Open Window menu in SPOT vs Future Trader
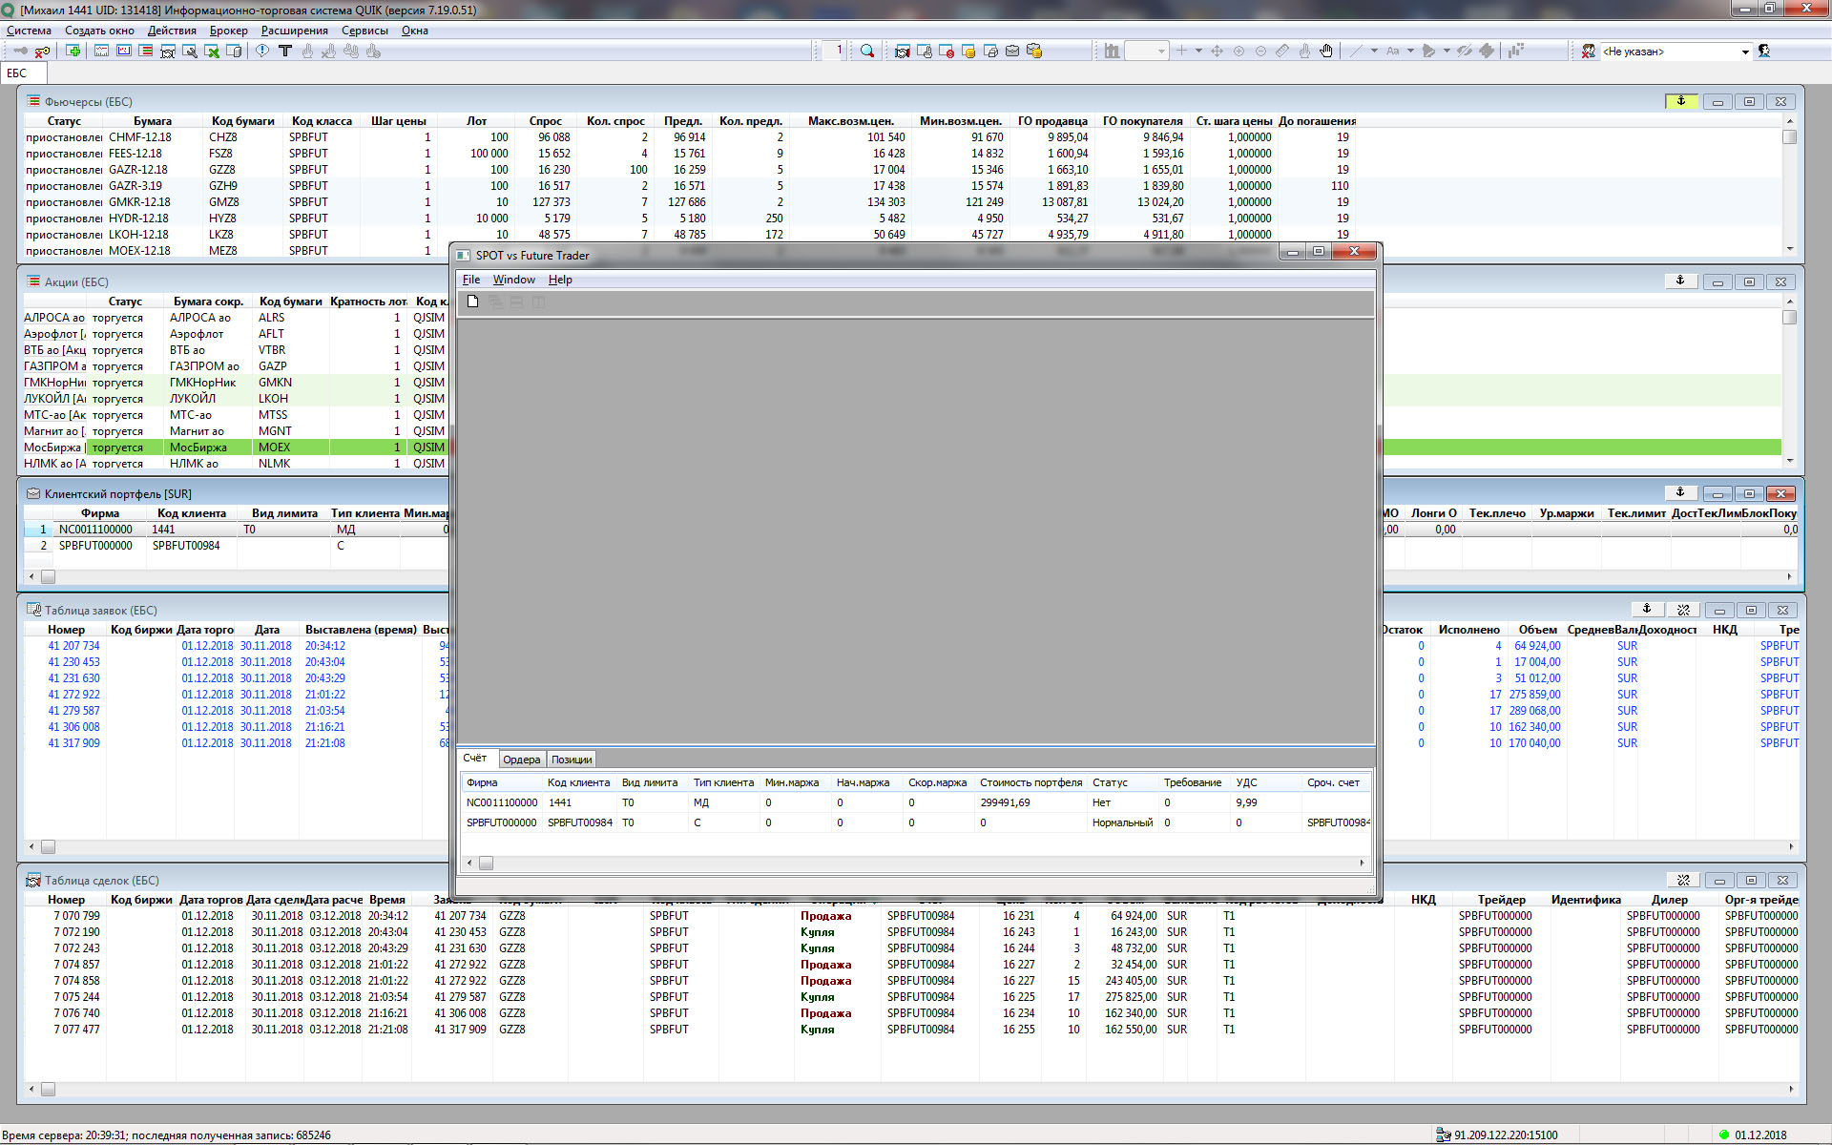 pos(513,280)
